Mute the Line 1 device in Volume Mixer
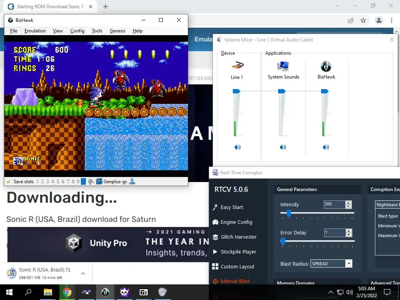 point(237,147)
